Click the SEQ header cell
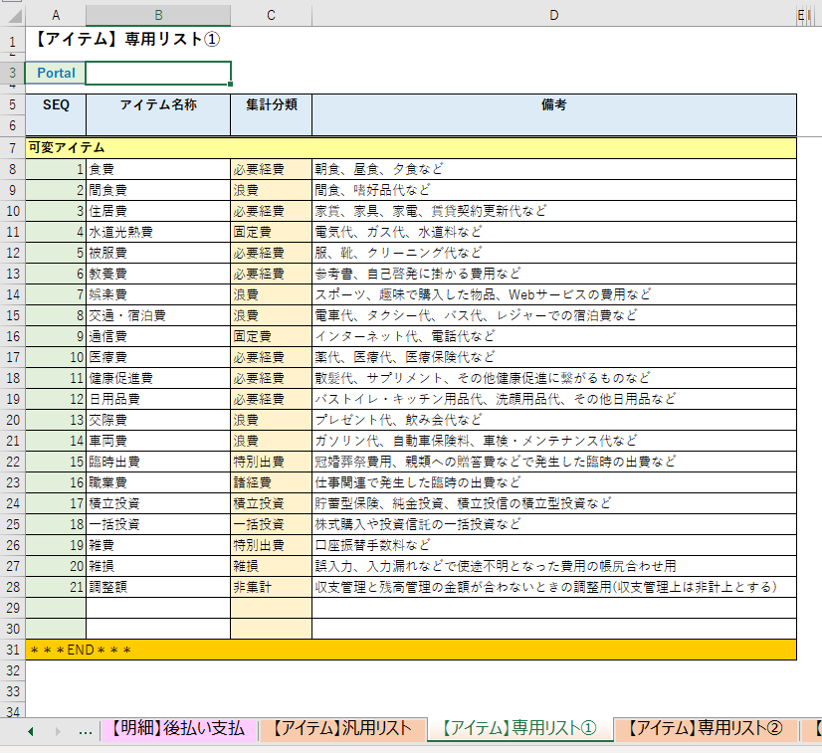This screenshot has height=753, width=822. (56, 114)
